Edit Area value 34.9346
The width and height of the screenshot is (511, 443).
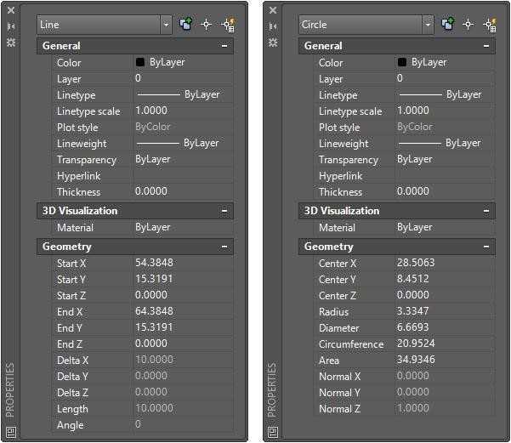coord(446,360)
